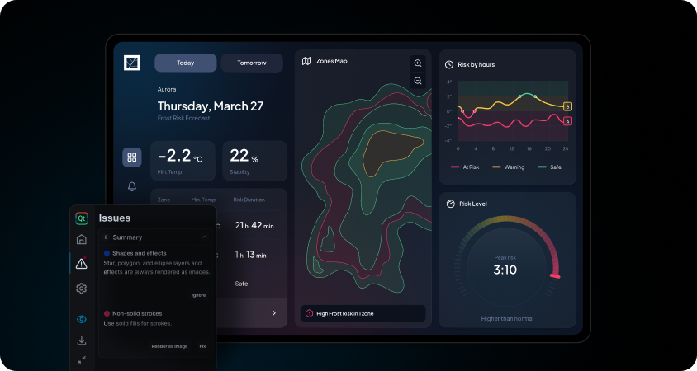The height and width of the screenshot is (371, 697).
Task: Select the B marker on the risk chart
Action: click(x=567, y=106)
